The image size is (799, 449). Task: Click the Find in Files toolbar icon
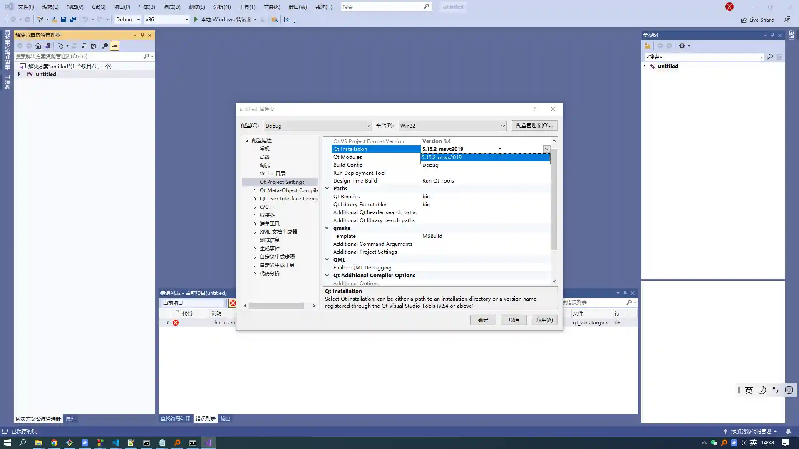point(275,20)
